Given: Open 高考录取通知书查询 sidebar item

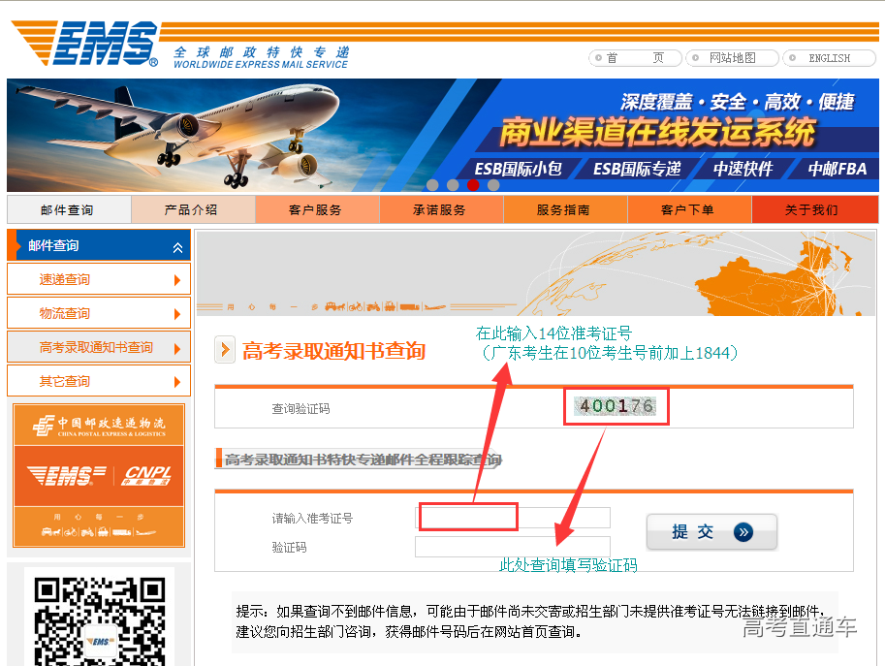Looking at the screenshot, I should [x=96, y=347].
